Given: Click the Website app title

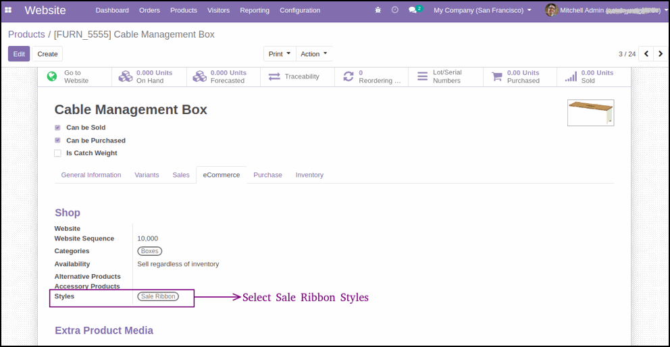Looking at the screenshot, I should (x=45, y=10).
